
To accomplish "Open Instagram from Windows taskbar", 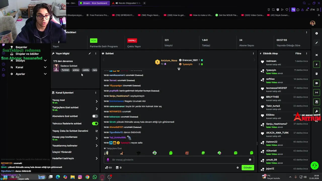I will click(x=80, y=177).
